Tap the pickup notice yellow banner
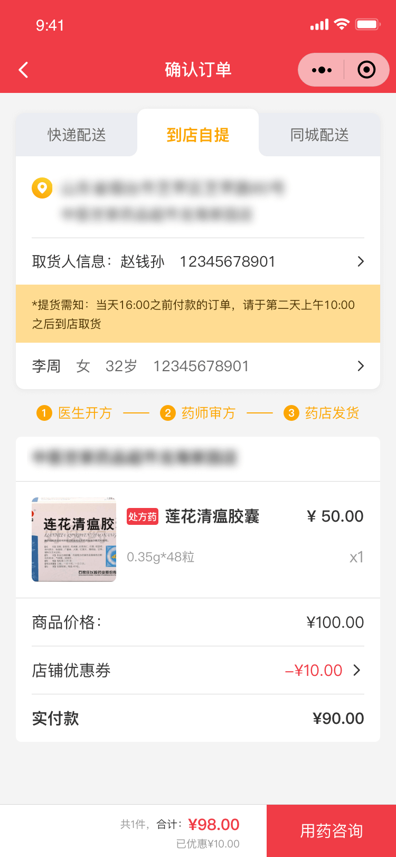This screenshot has width=396, height=857. [198, 314]
